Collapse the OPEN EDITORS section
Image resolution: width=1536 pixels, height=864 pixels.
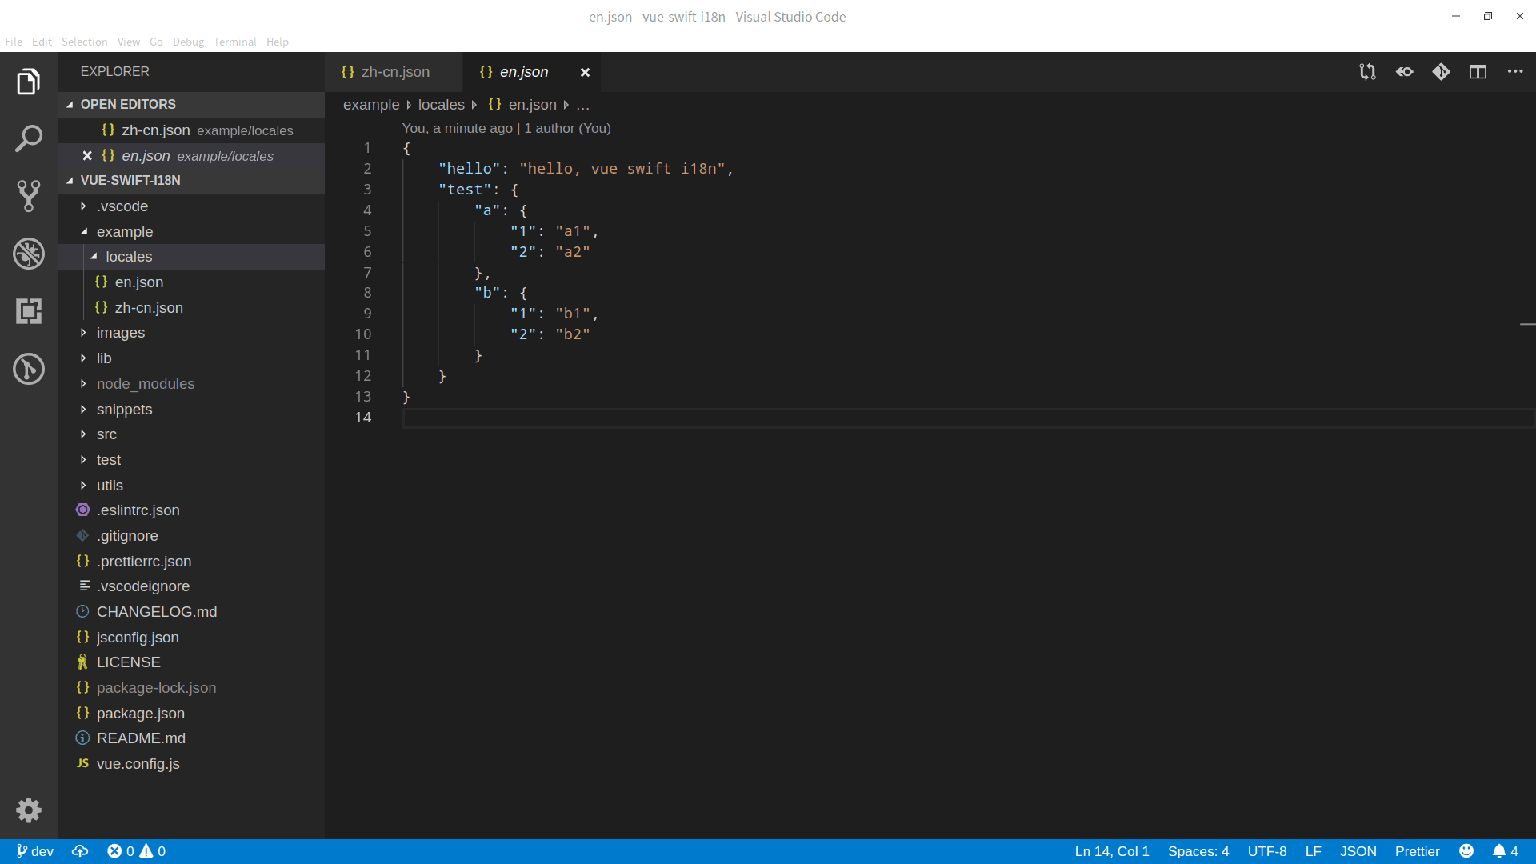point(128,104)
